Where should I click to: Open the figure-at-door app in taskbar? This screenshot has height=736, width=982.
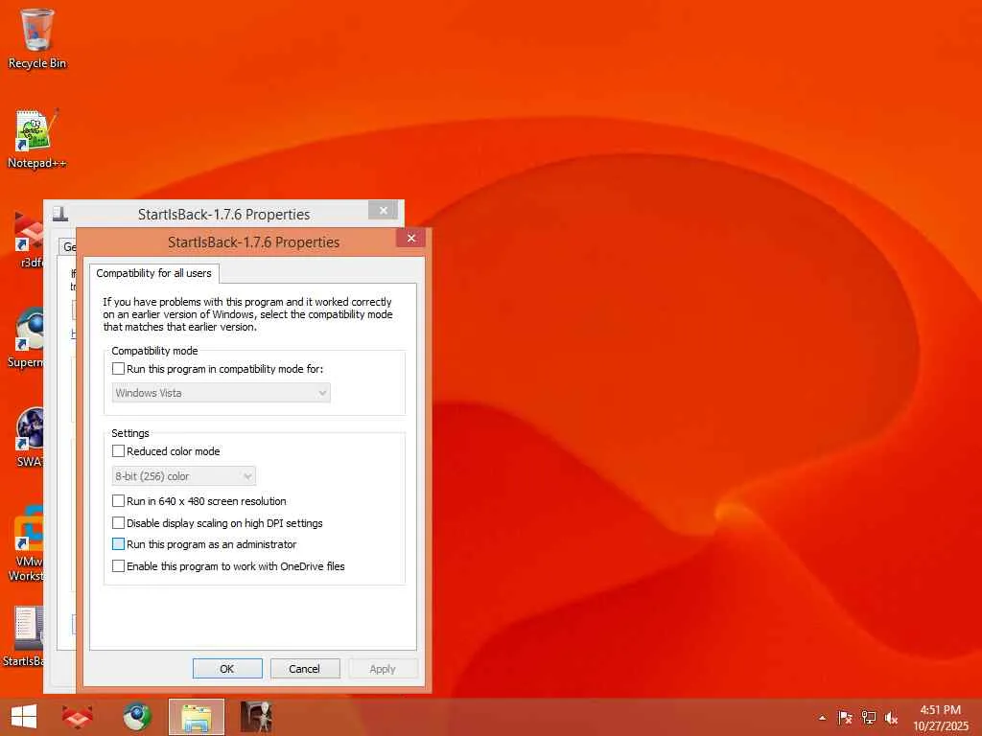(256, 717)
